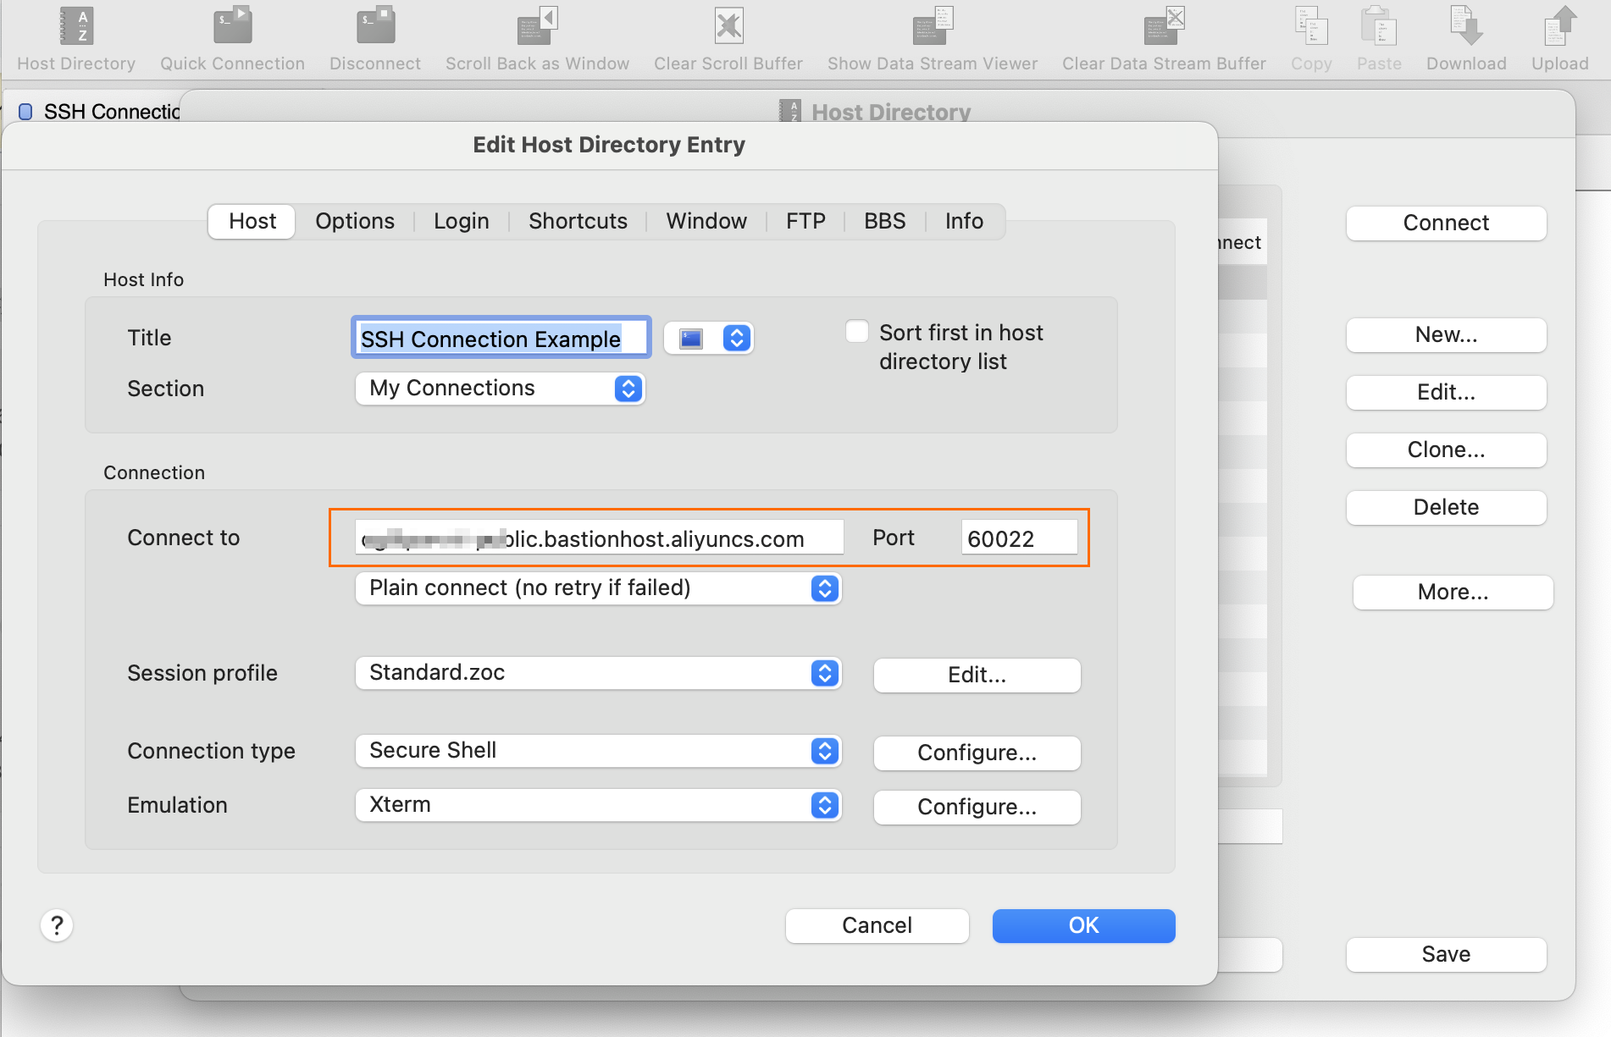
Task: Switch to the BBS tab
Action: point(885,222)
